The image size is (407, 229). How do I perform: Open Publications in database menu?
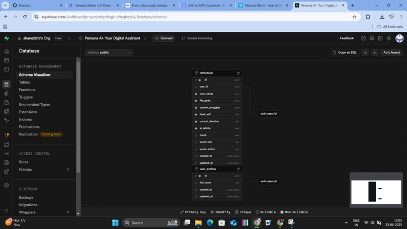pyautogui.click(x=29, y=127)
